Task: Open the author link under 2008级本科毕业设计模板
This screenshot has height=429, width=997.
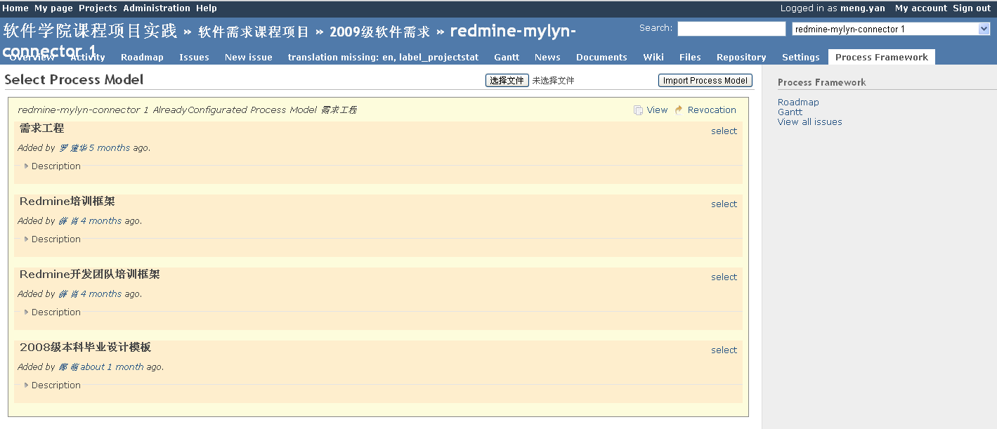Action: [68, 367]
